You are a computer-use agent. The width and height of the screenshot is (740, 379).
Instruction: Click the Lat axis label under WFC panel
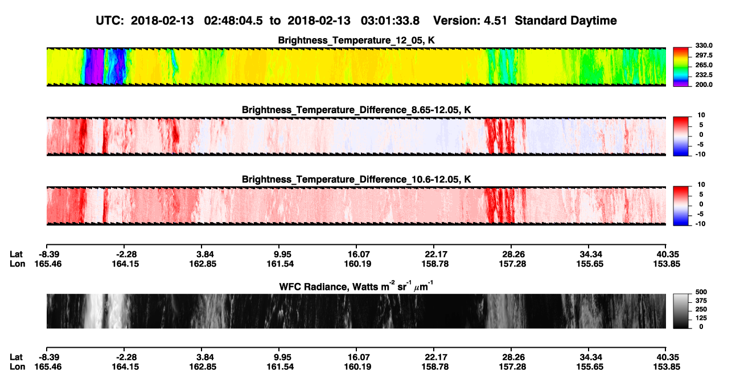[17, 357]
